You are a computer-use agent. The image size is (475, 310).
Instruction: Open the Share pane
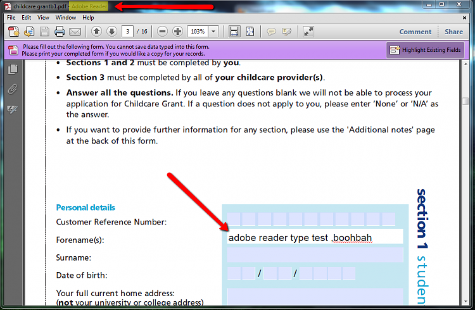[x=453, y=32]
